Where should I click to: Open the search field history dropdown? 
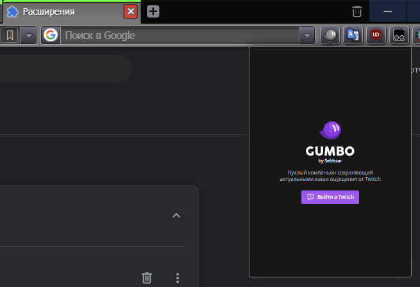pyautogui.click(x=307, y=35)
